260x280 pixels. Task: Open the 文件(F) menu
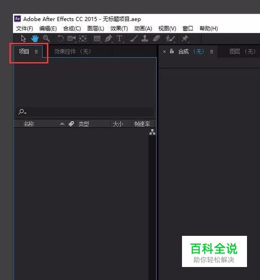[x=24, y=29]
